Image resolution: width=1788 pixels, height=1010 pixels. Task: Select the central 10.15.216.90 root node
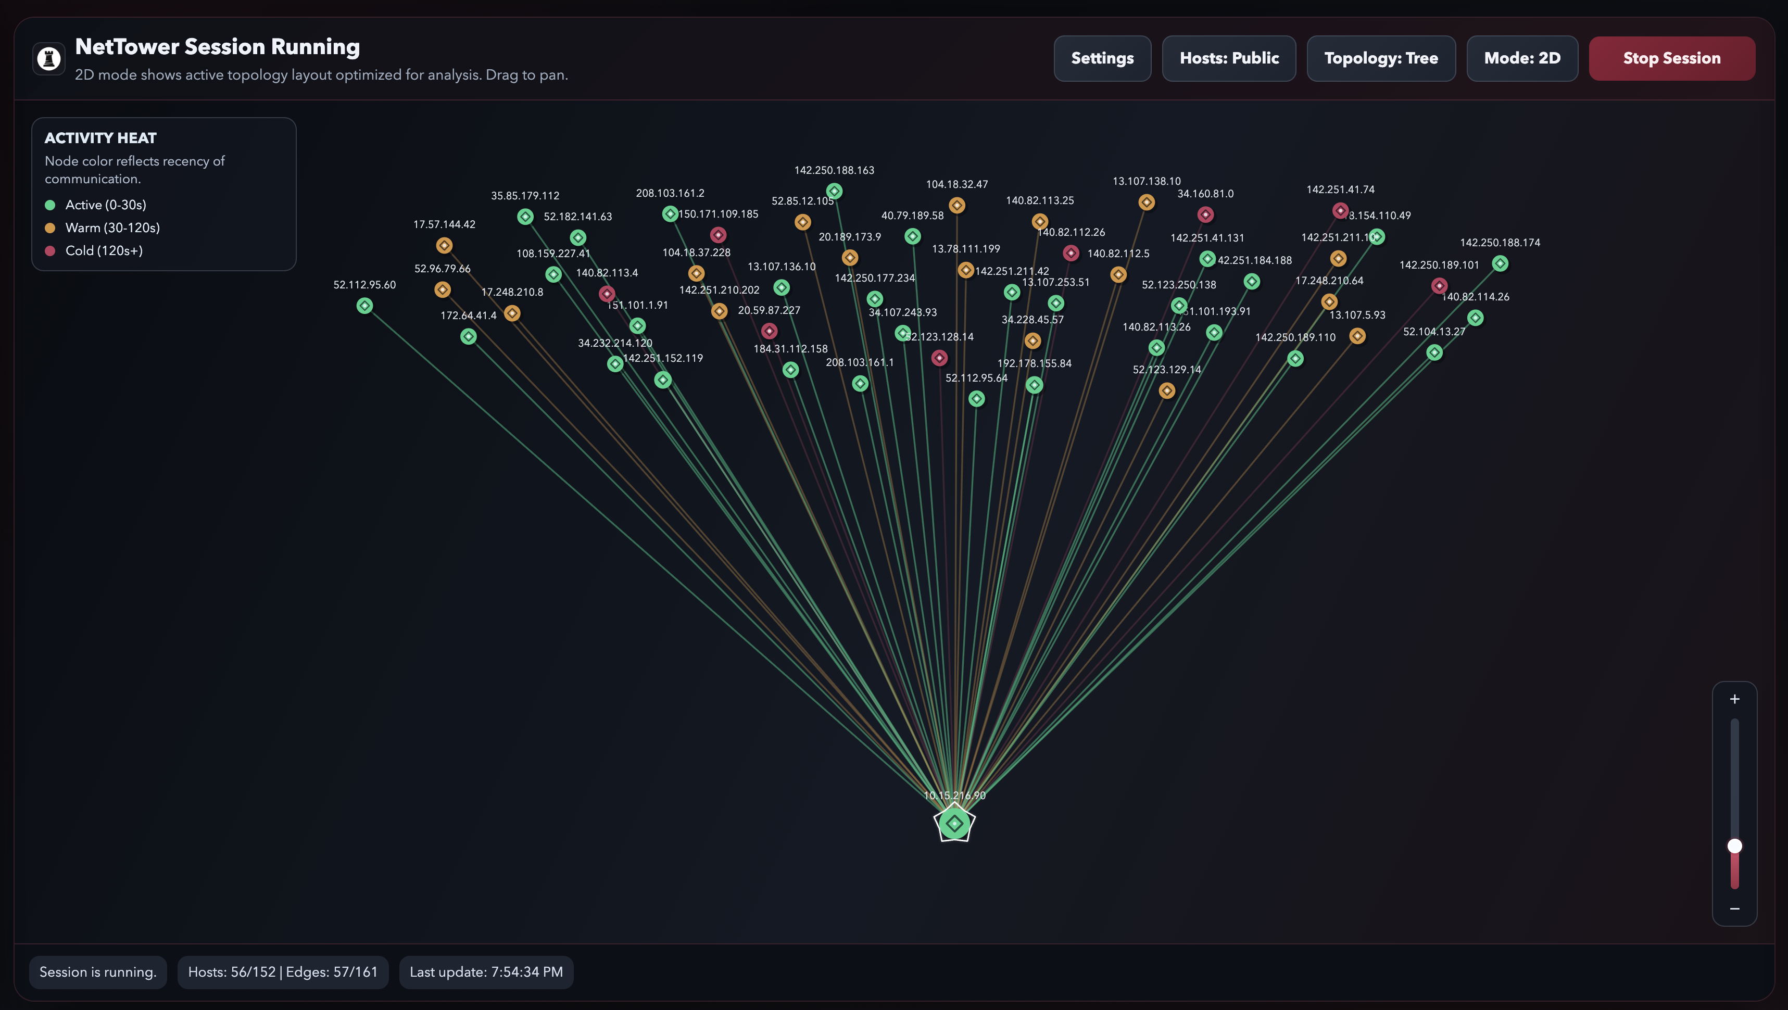[954, 823]
